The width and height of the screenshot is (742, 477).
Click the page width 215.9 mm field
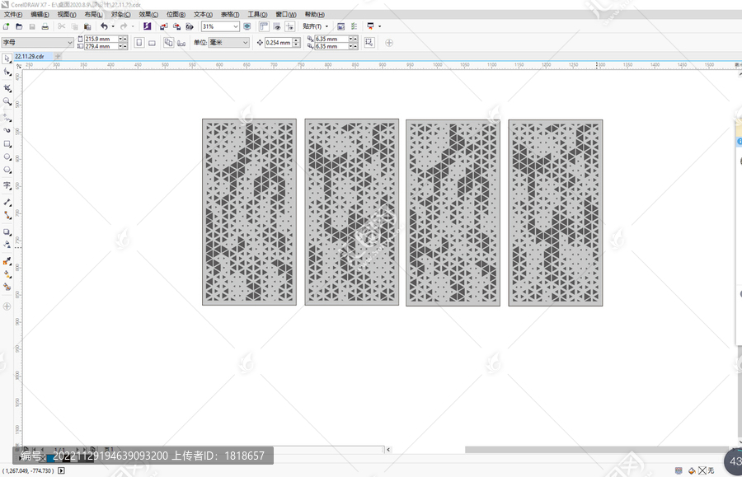(x=101, y=39)
